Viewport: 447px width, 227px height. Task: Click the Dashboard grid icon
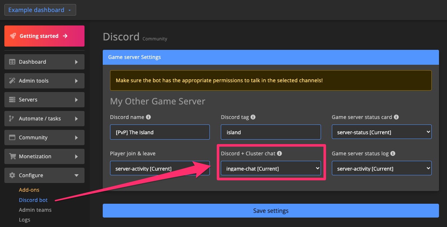(x=13, y=62)
